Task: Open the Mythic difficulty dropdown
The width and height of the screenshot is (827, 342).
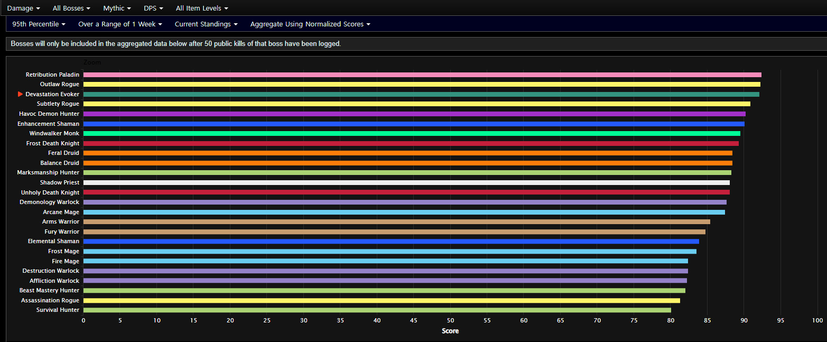Action: [x=117, y=8]
